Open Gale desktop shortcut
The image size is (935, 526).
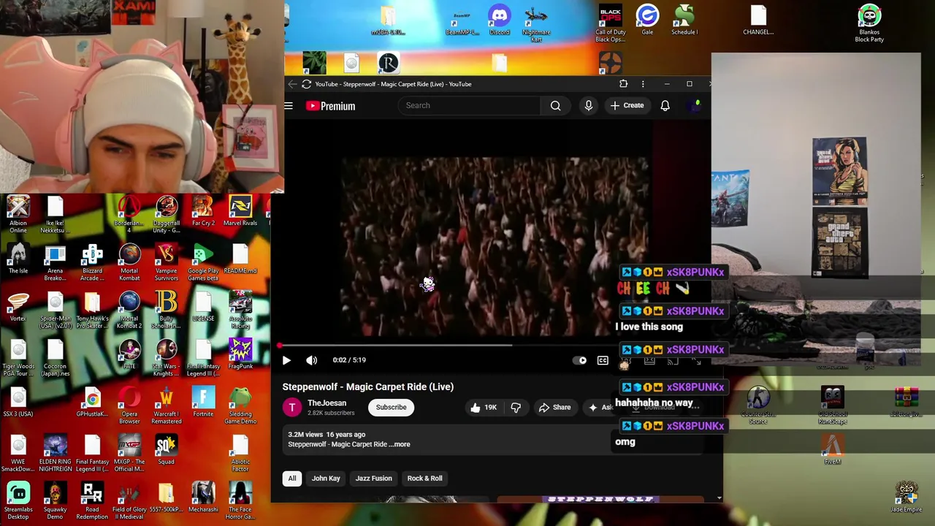click(647, 20)
